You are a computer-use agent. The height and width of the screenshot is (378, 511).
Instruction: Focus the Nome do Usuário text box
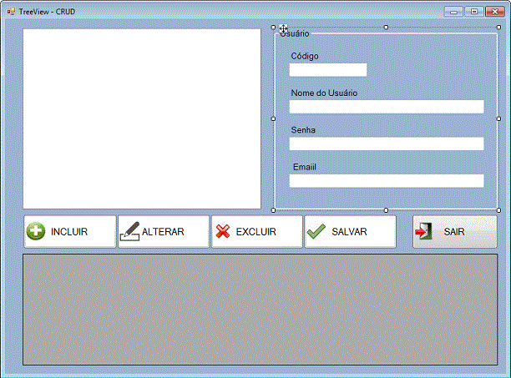coord(387,107)
